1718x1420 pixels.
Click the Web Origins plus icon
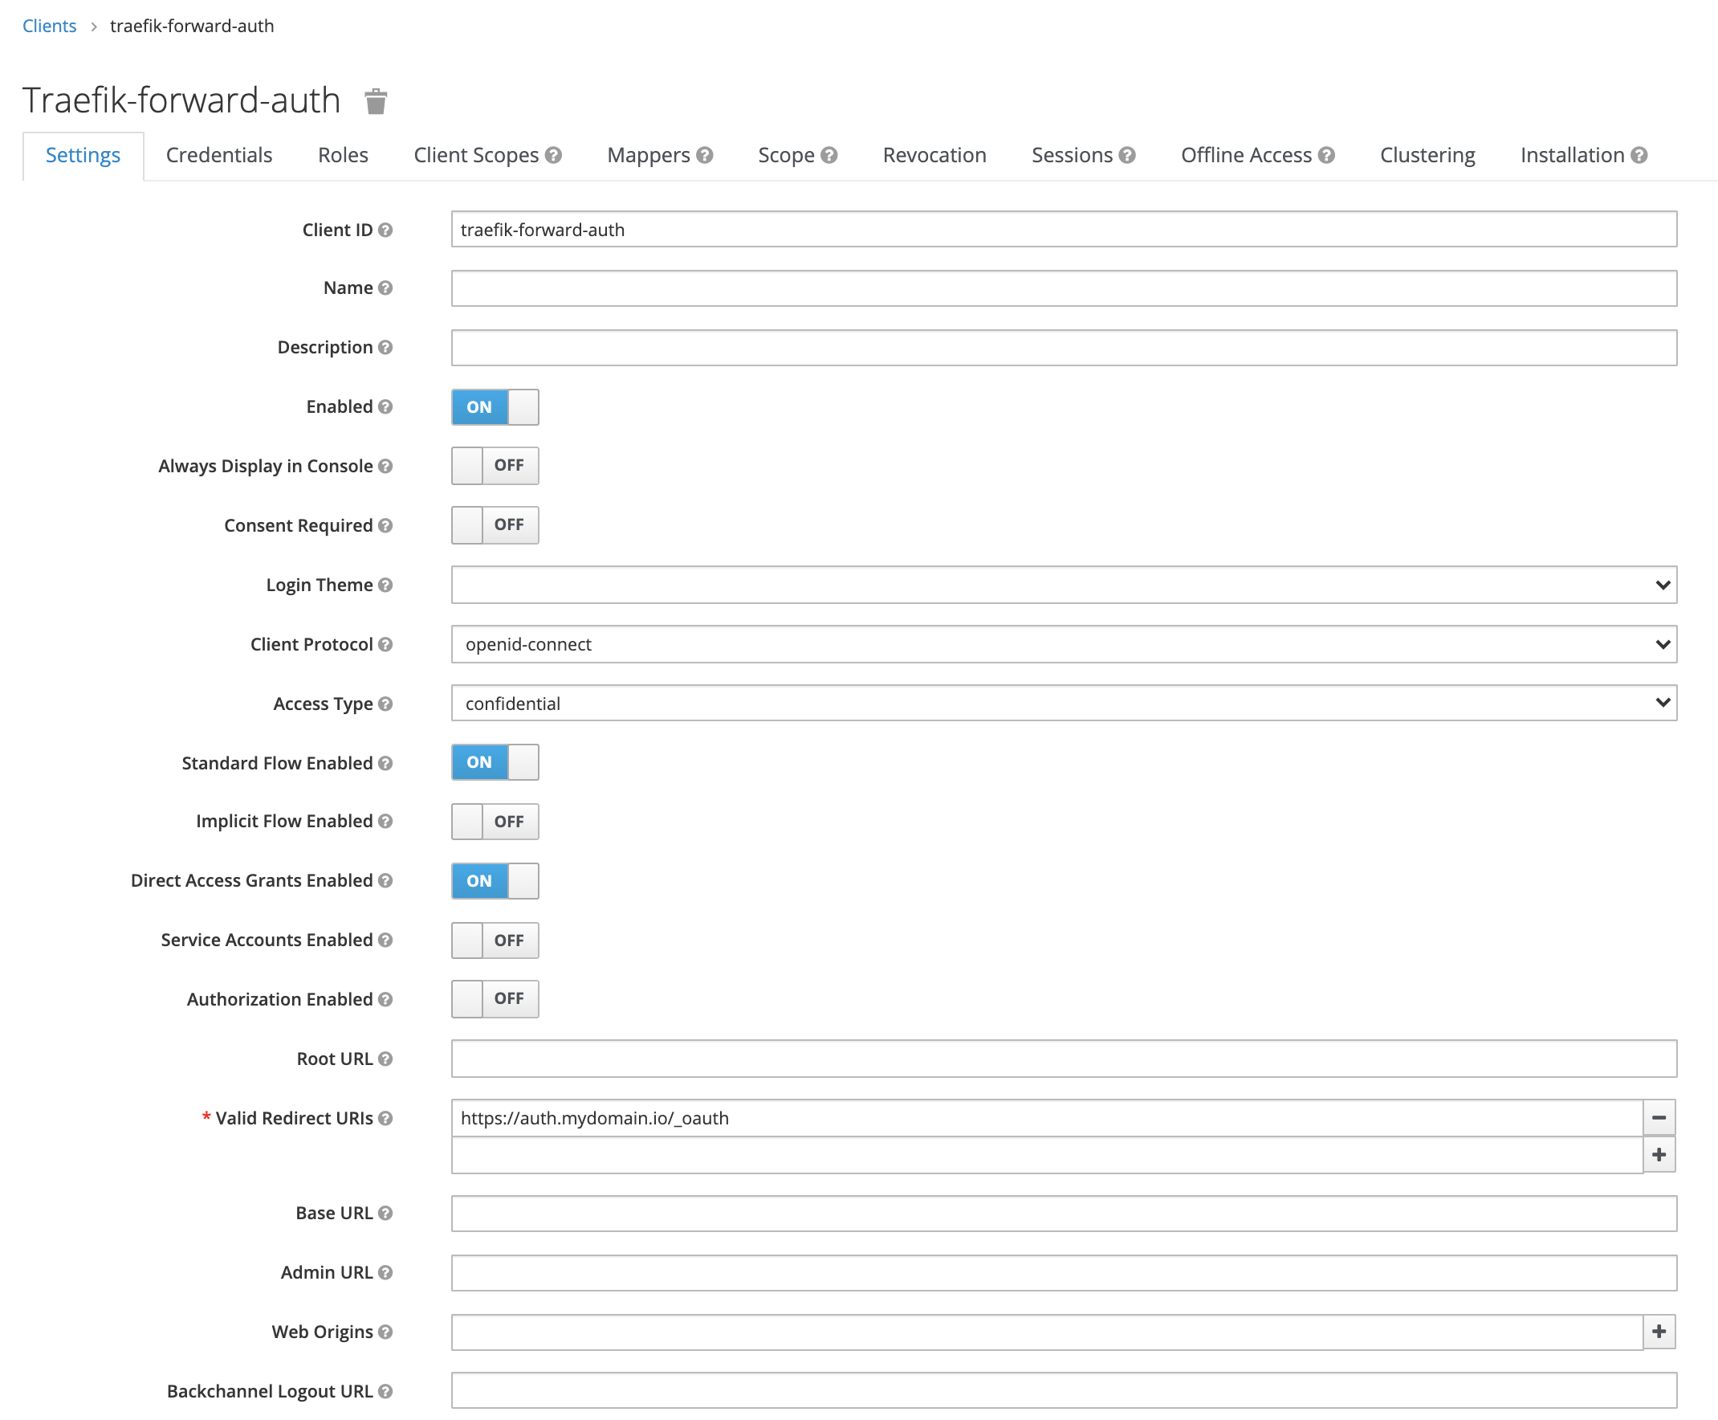[1659, 1330]
